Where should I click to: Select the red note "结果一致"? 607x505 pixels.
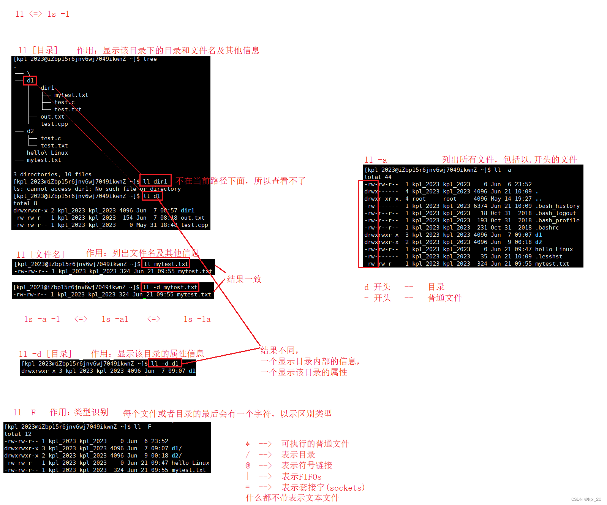click(x=244, y=279)
